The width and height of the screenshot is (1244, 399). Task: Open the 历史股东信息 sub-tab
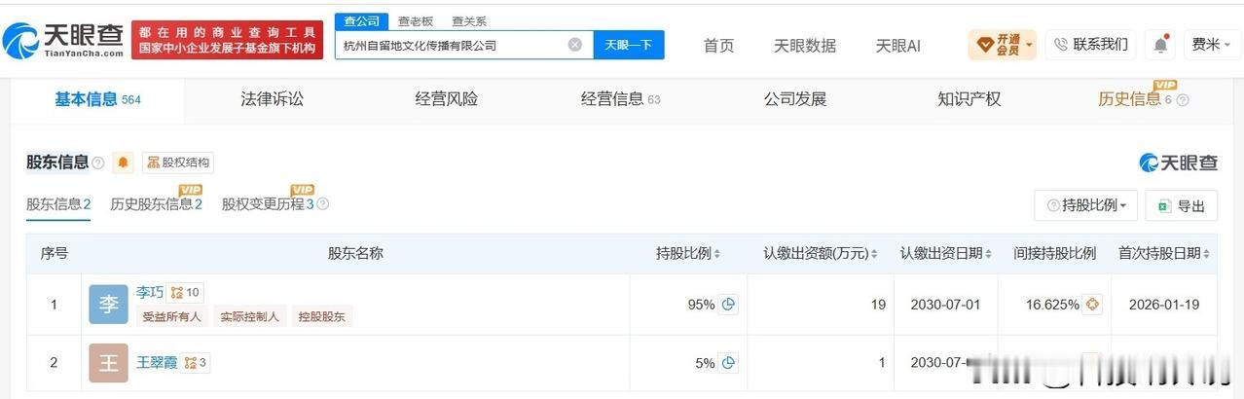point(156,204)
